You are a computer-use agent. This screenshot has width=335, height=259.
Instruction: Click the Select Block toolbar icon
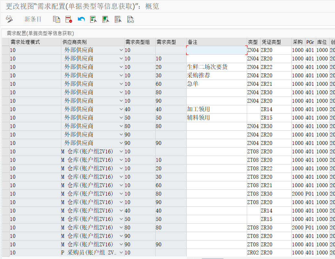pyautogui.click(x=106, y=19)
